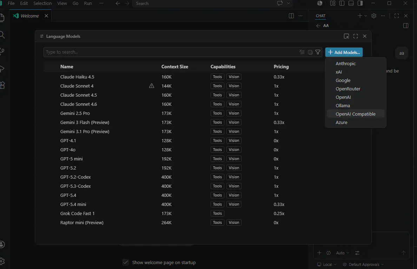Choose Anthropic from the Add Models list
This screenshot has height=269, width=417.
pos(356,63)
